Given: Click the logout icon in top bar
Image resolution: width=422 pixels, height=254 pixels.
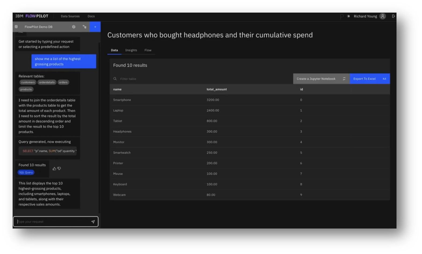Looking at the screenshot, I should (393, 16).
